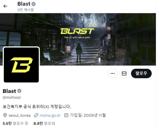Image resolution: width=158 pixels, height=128 pixels.
Task: Open the yellow B profile picture
Action: [21, 65]
